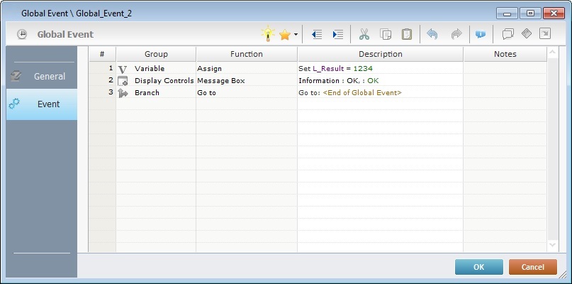The height and width of the screenshot is (284, 572).
Task: Switch to the General tab
Action: [42, 77]
